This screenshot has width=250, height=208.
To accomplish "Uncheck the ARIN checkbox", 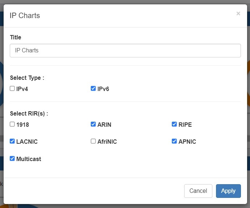I will pyautogui.click(x=93, y=124).
